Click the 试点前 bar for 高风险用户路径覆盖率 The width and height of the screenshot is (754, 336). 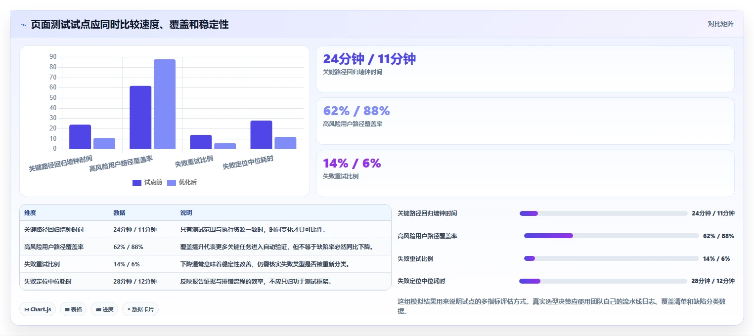pyautogui.click(x=140, y=117)
